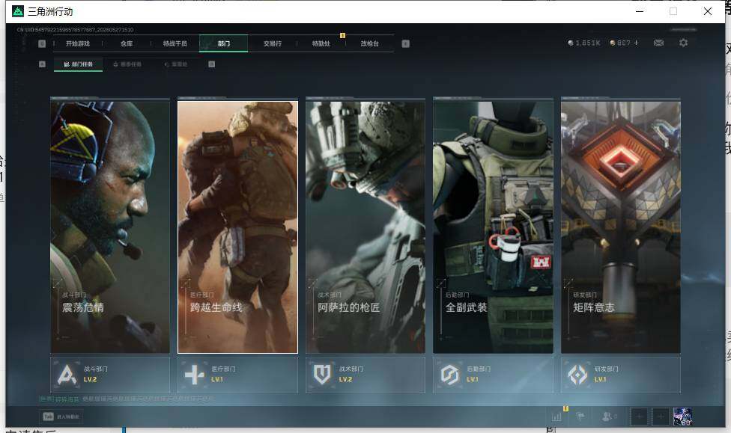
Task: Click the plus next to 807 currency
Action: 637,43
